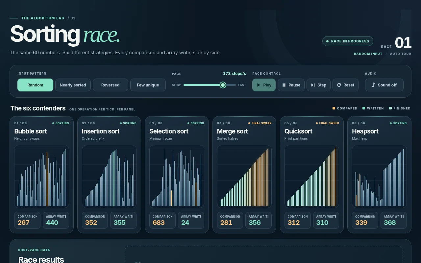The height and width of the screenshot is (263, 421).
Task: Click the AUTO TOUR label
Action: 401,54
